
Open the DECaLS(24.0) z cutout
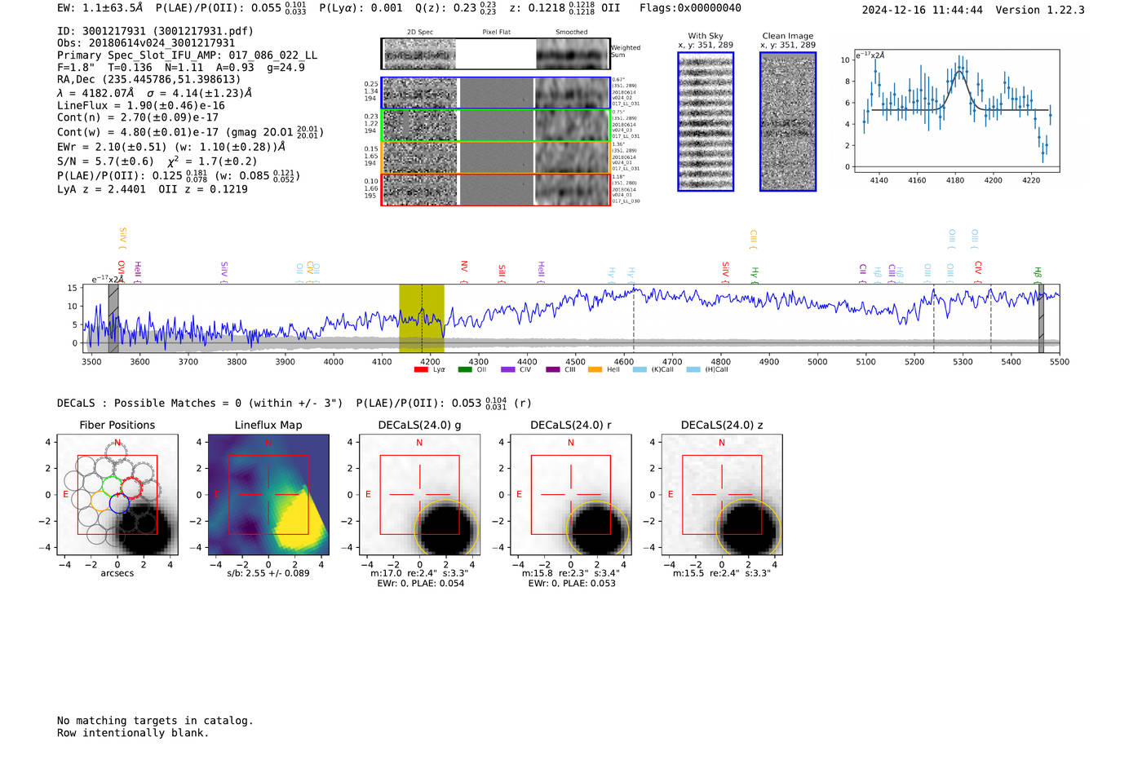pos(721,495)
